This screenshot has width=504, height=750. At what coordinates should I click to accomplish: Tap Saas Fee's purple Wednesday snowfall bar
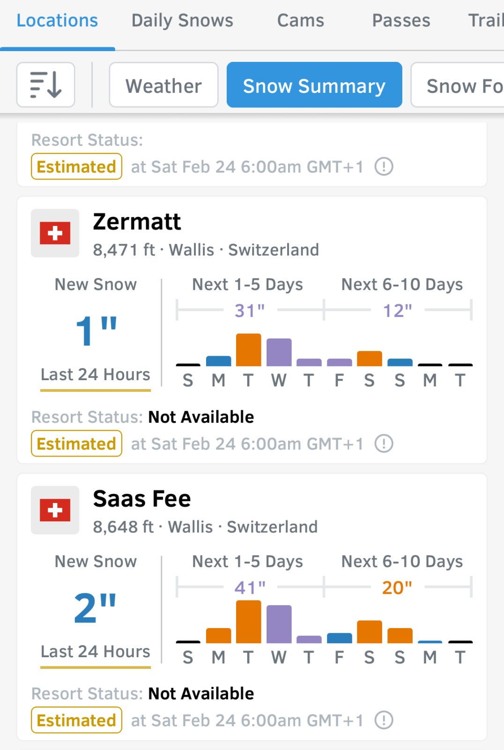tap(279, 624)
